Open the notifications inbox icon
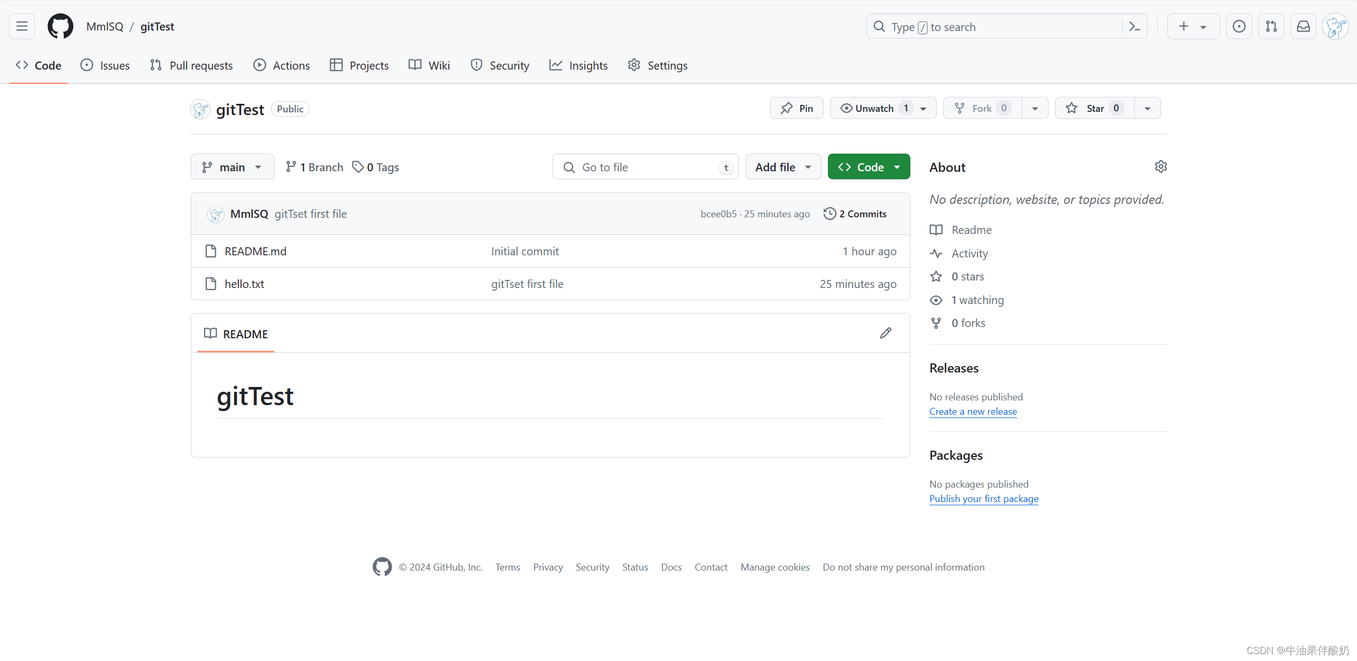 [1303, 26]
